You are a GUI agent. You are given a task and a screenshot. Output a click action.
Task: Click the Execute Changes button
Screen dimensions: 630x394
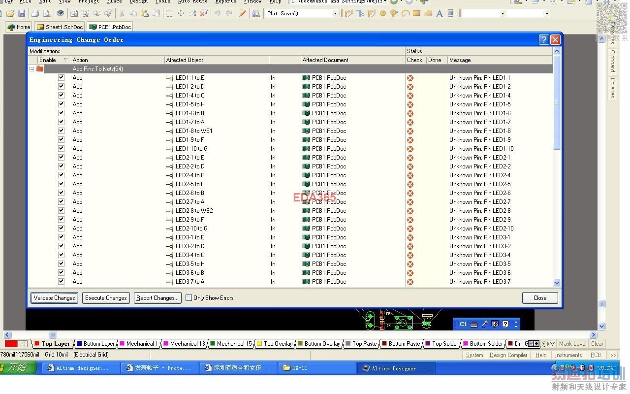tap(106, 298)
